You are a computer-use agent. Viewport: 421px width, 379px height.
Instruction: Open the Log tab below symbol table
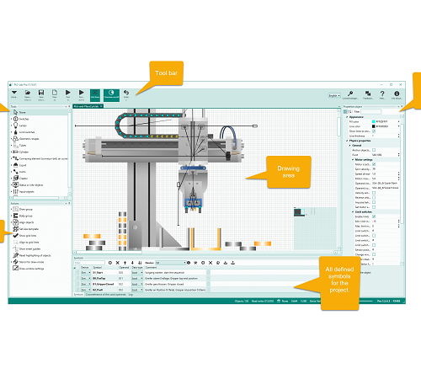click(x=131, y=295)
